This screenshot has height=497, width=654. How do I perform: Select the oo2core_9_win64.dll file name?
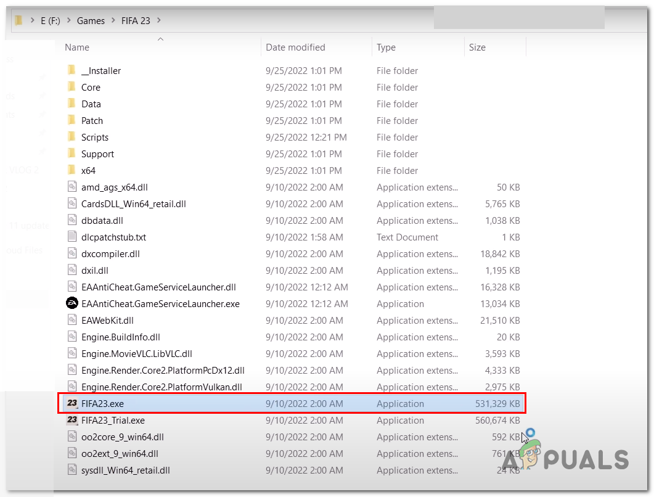[123, 437]
